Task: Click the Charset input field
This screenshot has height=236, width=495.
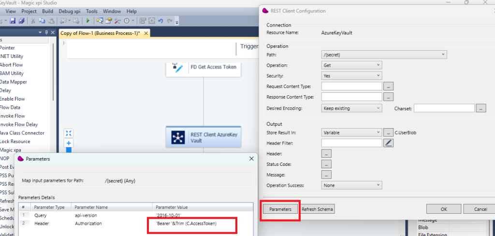Action: pyautogui.click(x=444, y=108)
